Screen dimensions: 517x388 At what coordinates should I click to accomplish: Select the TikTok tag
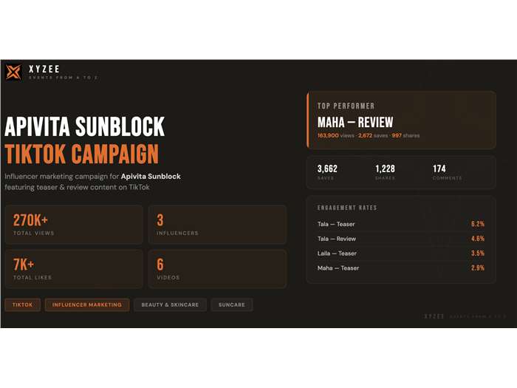(x=22, y=304)
